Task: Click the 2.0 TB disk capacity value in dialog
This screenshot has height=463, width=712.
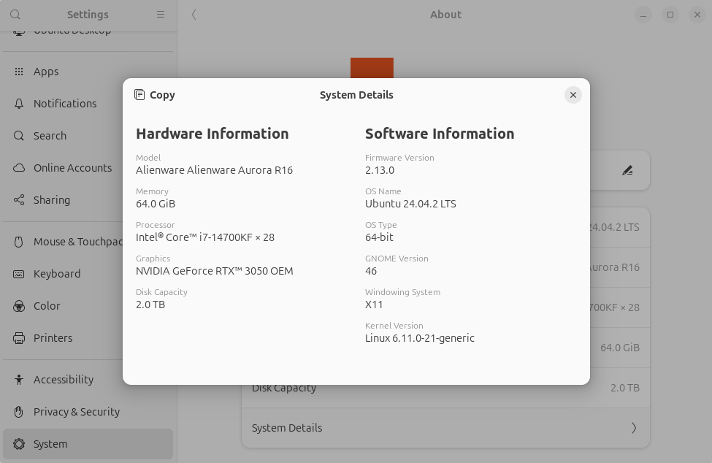Action: pos(150,305)
